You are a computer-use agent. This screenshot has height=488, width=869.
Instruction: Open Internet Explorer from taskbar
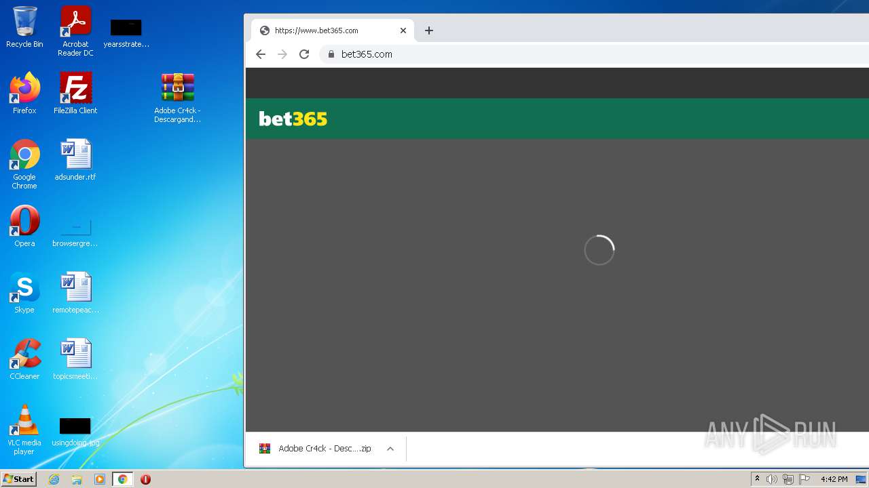pos(54,479)
